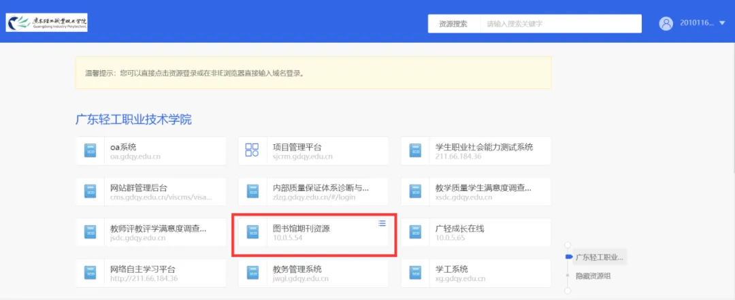
Task: Click the 内部质量保证体系诊断 icon
Action: click(252, 191)
